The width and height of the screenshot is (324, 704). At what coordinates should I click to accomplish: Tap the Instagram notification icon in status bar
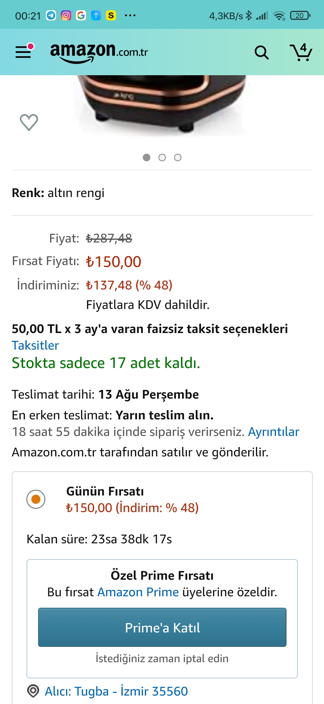click(66, 15)
